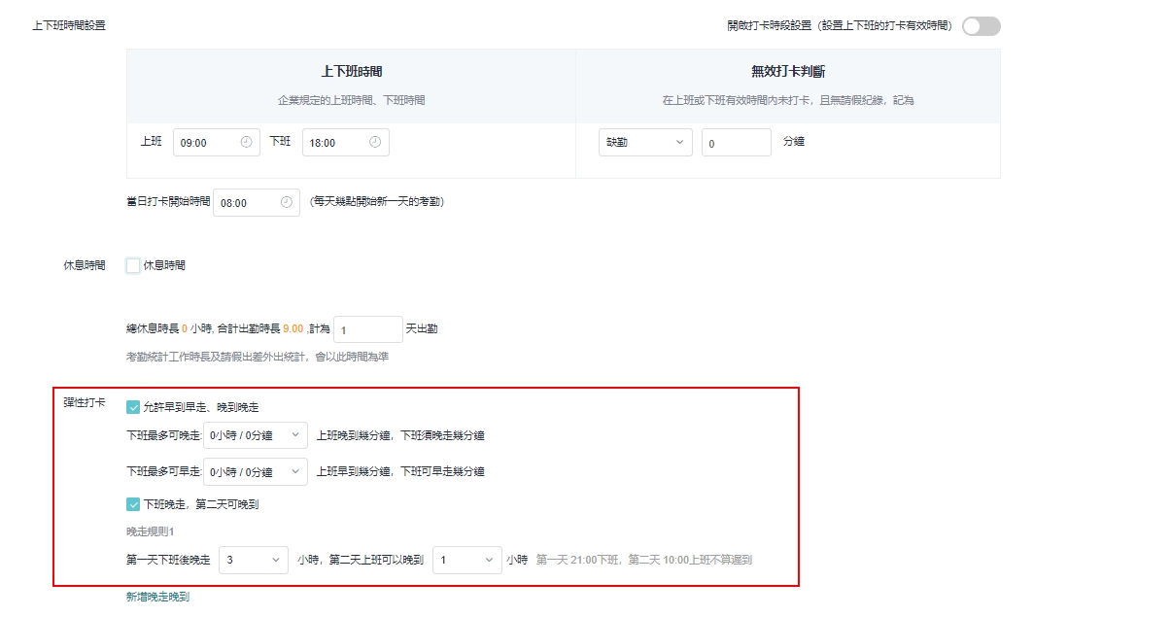
Task: Click clock icon in 當日打卡開始時間 field
Action: (x=286, y=202)
